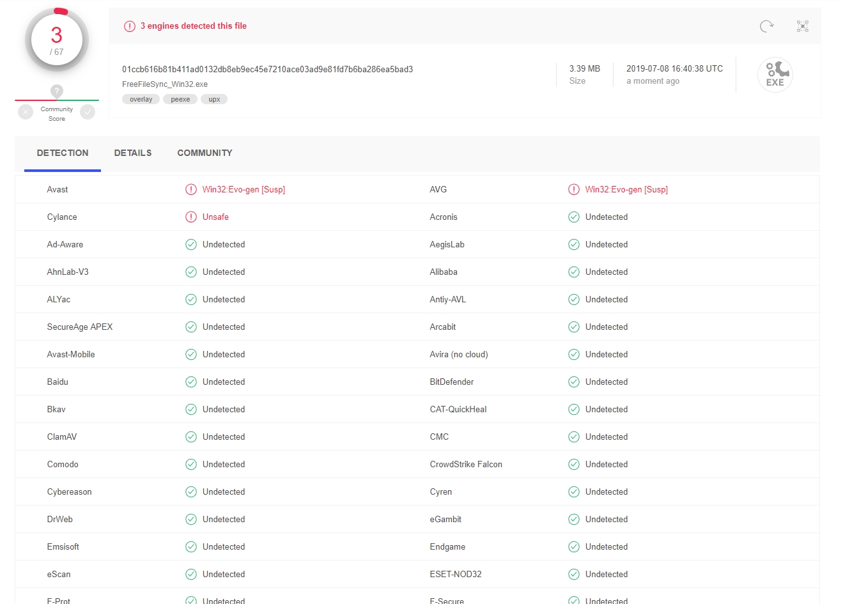
Task: Click Alibaba undetected checkmark icon
Action: point(574,272)
